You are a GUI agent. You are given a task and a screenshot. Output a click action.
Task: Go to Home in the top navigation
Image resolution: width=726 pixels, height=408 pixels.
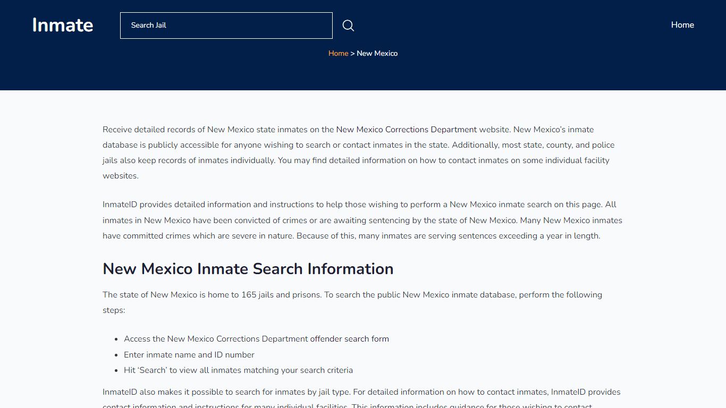point(682,25)
